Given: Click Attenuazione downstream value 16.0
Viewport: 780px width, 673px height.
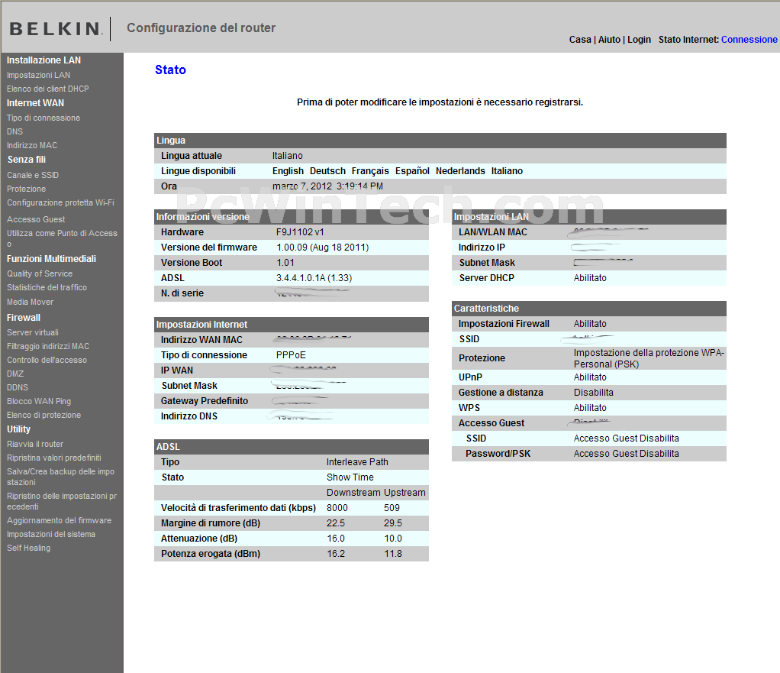Looking at the screenshot, I should click(336, 539).
